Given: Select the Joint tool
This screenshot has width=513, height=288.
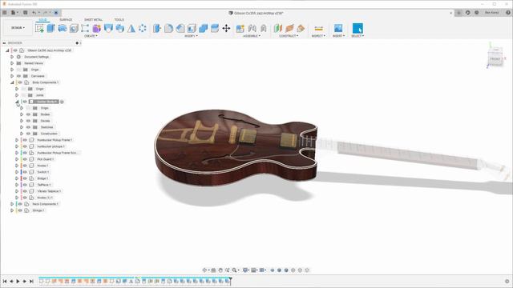Looking at the screenshot, I should pyautogui.click(x=252, y=29).
